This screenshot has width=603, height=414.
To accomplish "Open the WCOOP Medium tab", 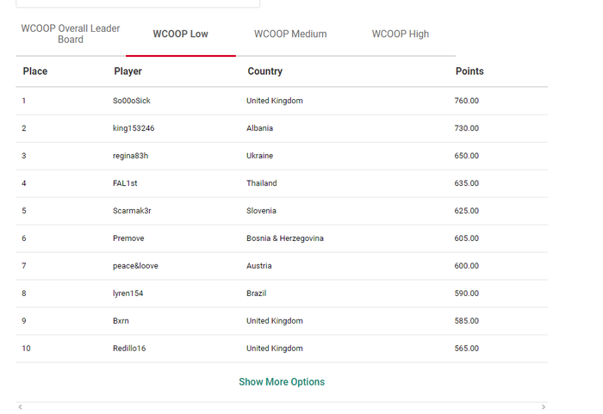I will [290, 34].
